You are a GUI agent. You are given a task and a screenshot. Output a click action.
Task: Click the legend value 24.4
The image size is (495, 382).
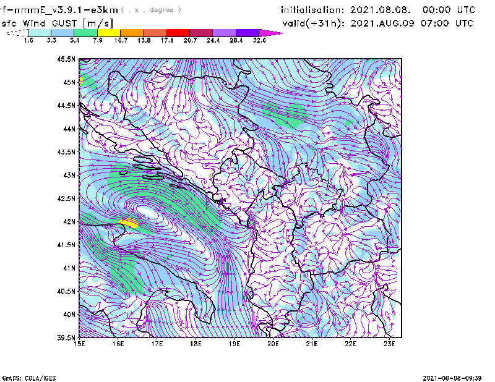point(213,40)
